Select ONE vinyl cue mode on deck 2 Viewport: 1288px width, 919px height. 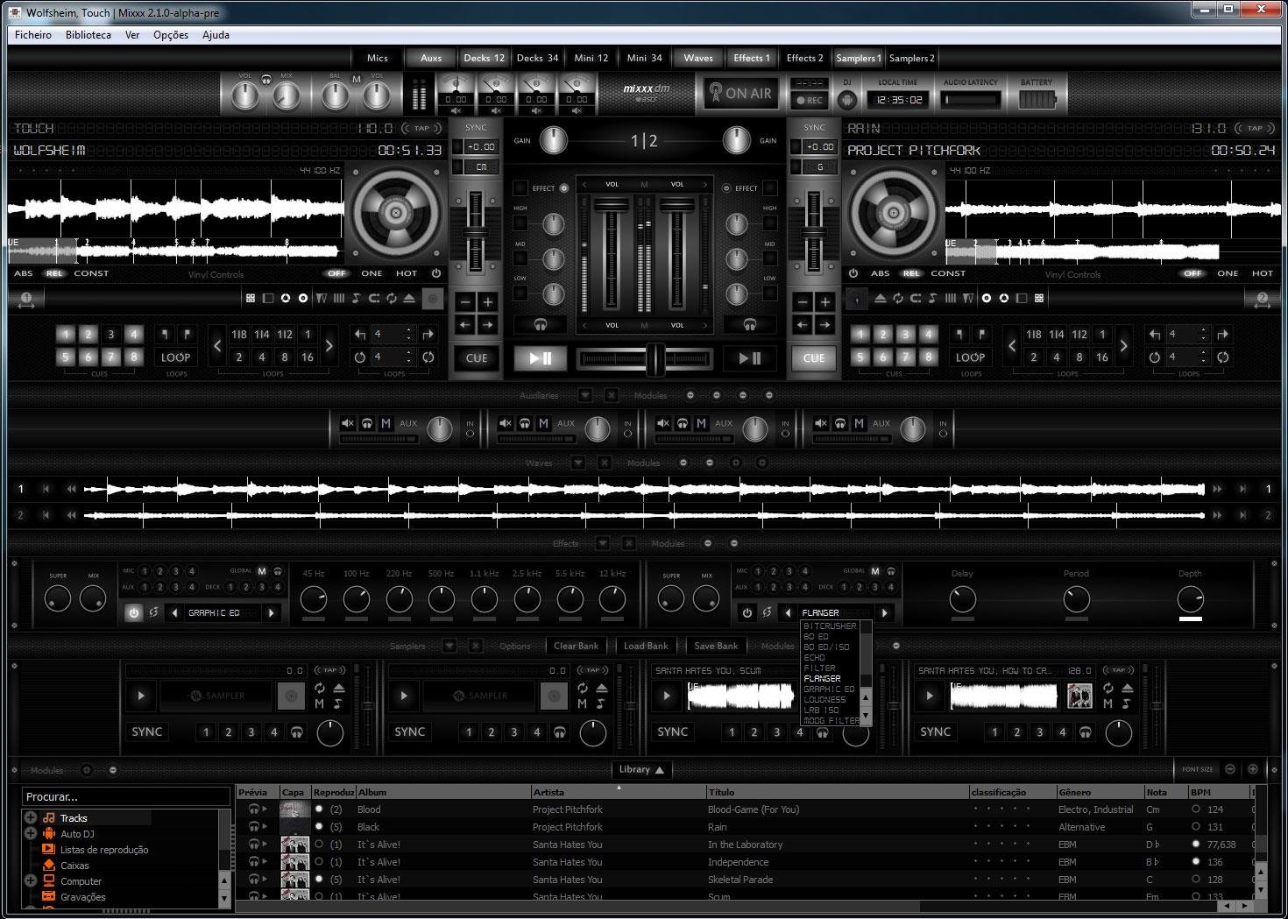click(x=1228, y=273)
